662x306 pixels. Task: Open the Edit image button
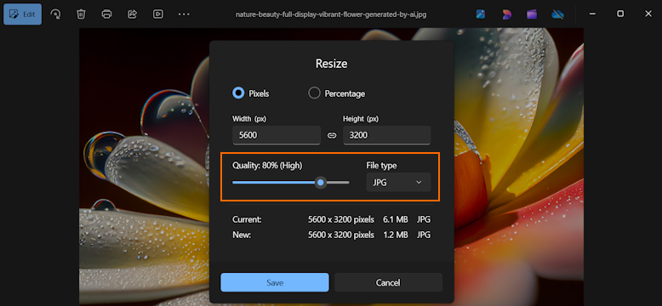22,14
